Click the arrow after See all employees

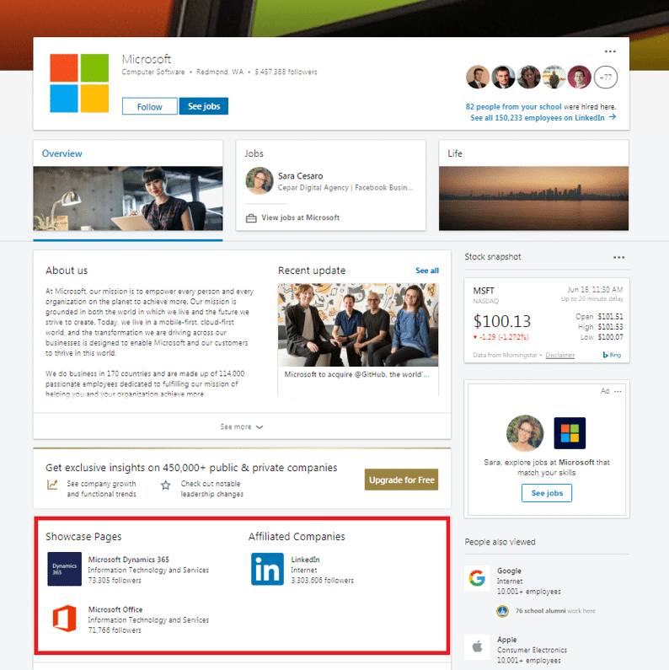tap(613, 117)
